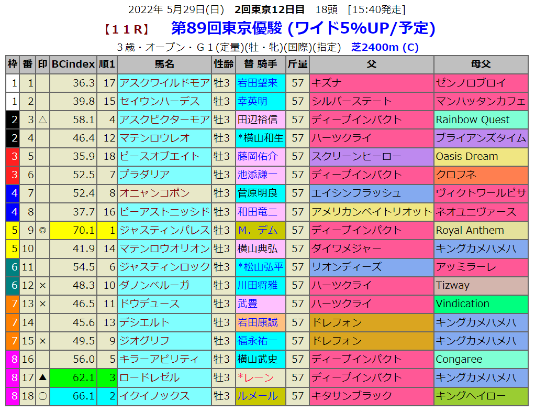Open horse name イクイノックス

point(149,396)
